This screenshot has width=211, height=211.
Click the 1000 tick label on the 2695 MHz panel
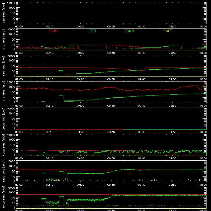pyautogui.click(x=12, y=113)
